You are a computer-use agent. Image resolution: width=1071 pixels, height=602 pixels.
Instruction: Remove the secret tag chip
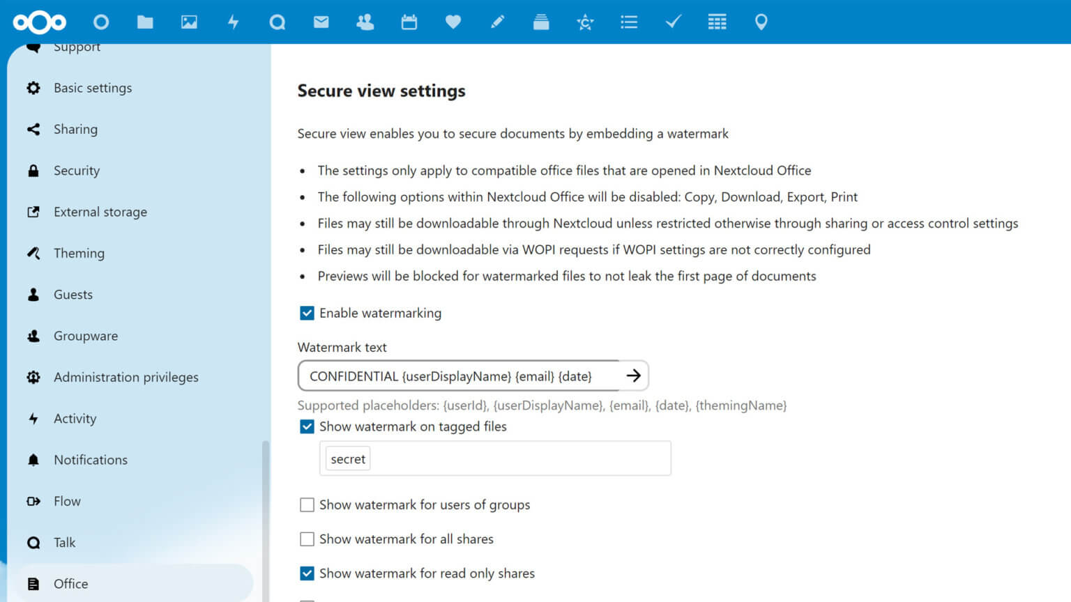coord(347,458)
